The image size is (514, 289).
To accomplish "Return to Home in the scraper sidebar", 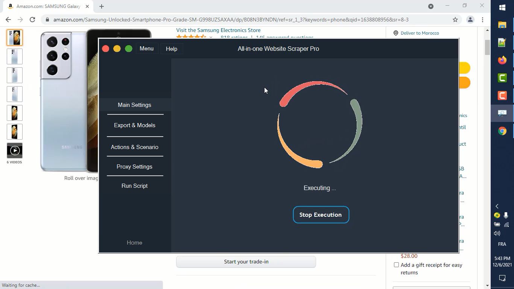I will click(x=134, y=243).
